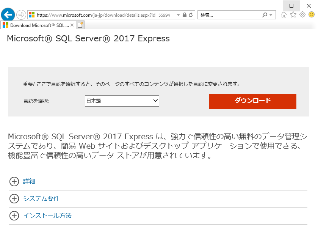Open the 日本語 language dropdown

point(122,101)
